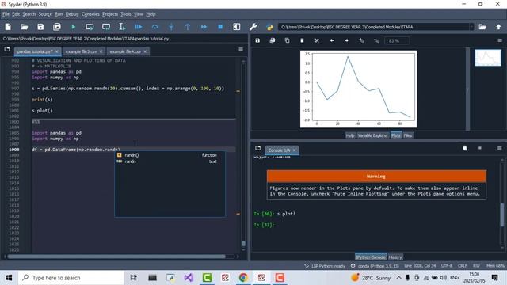Switch to the Variable Explorer tab
The image size is (507, 285).
(x=372, y=135)
